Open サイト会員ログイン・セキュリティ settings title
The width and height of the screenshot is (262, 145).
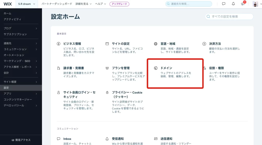click(x=79, y=95)
